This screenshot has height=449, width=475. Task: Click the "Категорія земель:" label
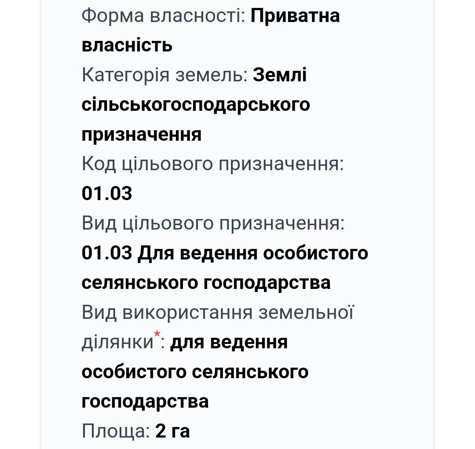pos(164,75)
